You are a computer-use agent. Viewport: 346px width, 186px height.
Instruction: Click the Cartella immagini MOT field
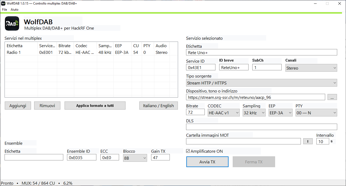pos(243,141)
